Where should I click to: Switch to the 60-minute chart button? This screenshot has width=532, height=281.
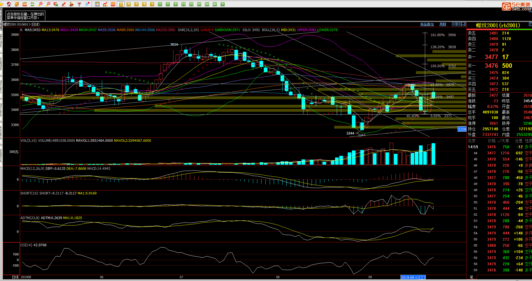coord(199,4)
